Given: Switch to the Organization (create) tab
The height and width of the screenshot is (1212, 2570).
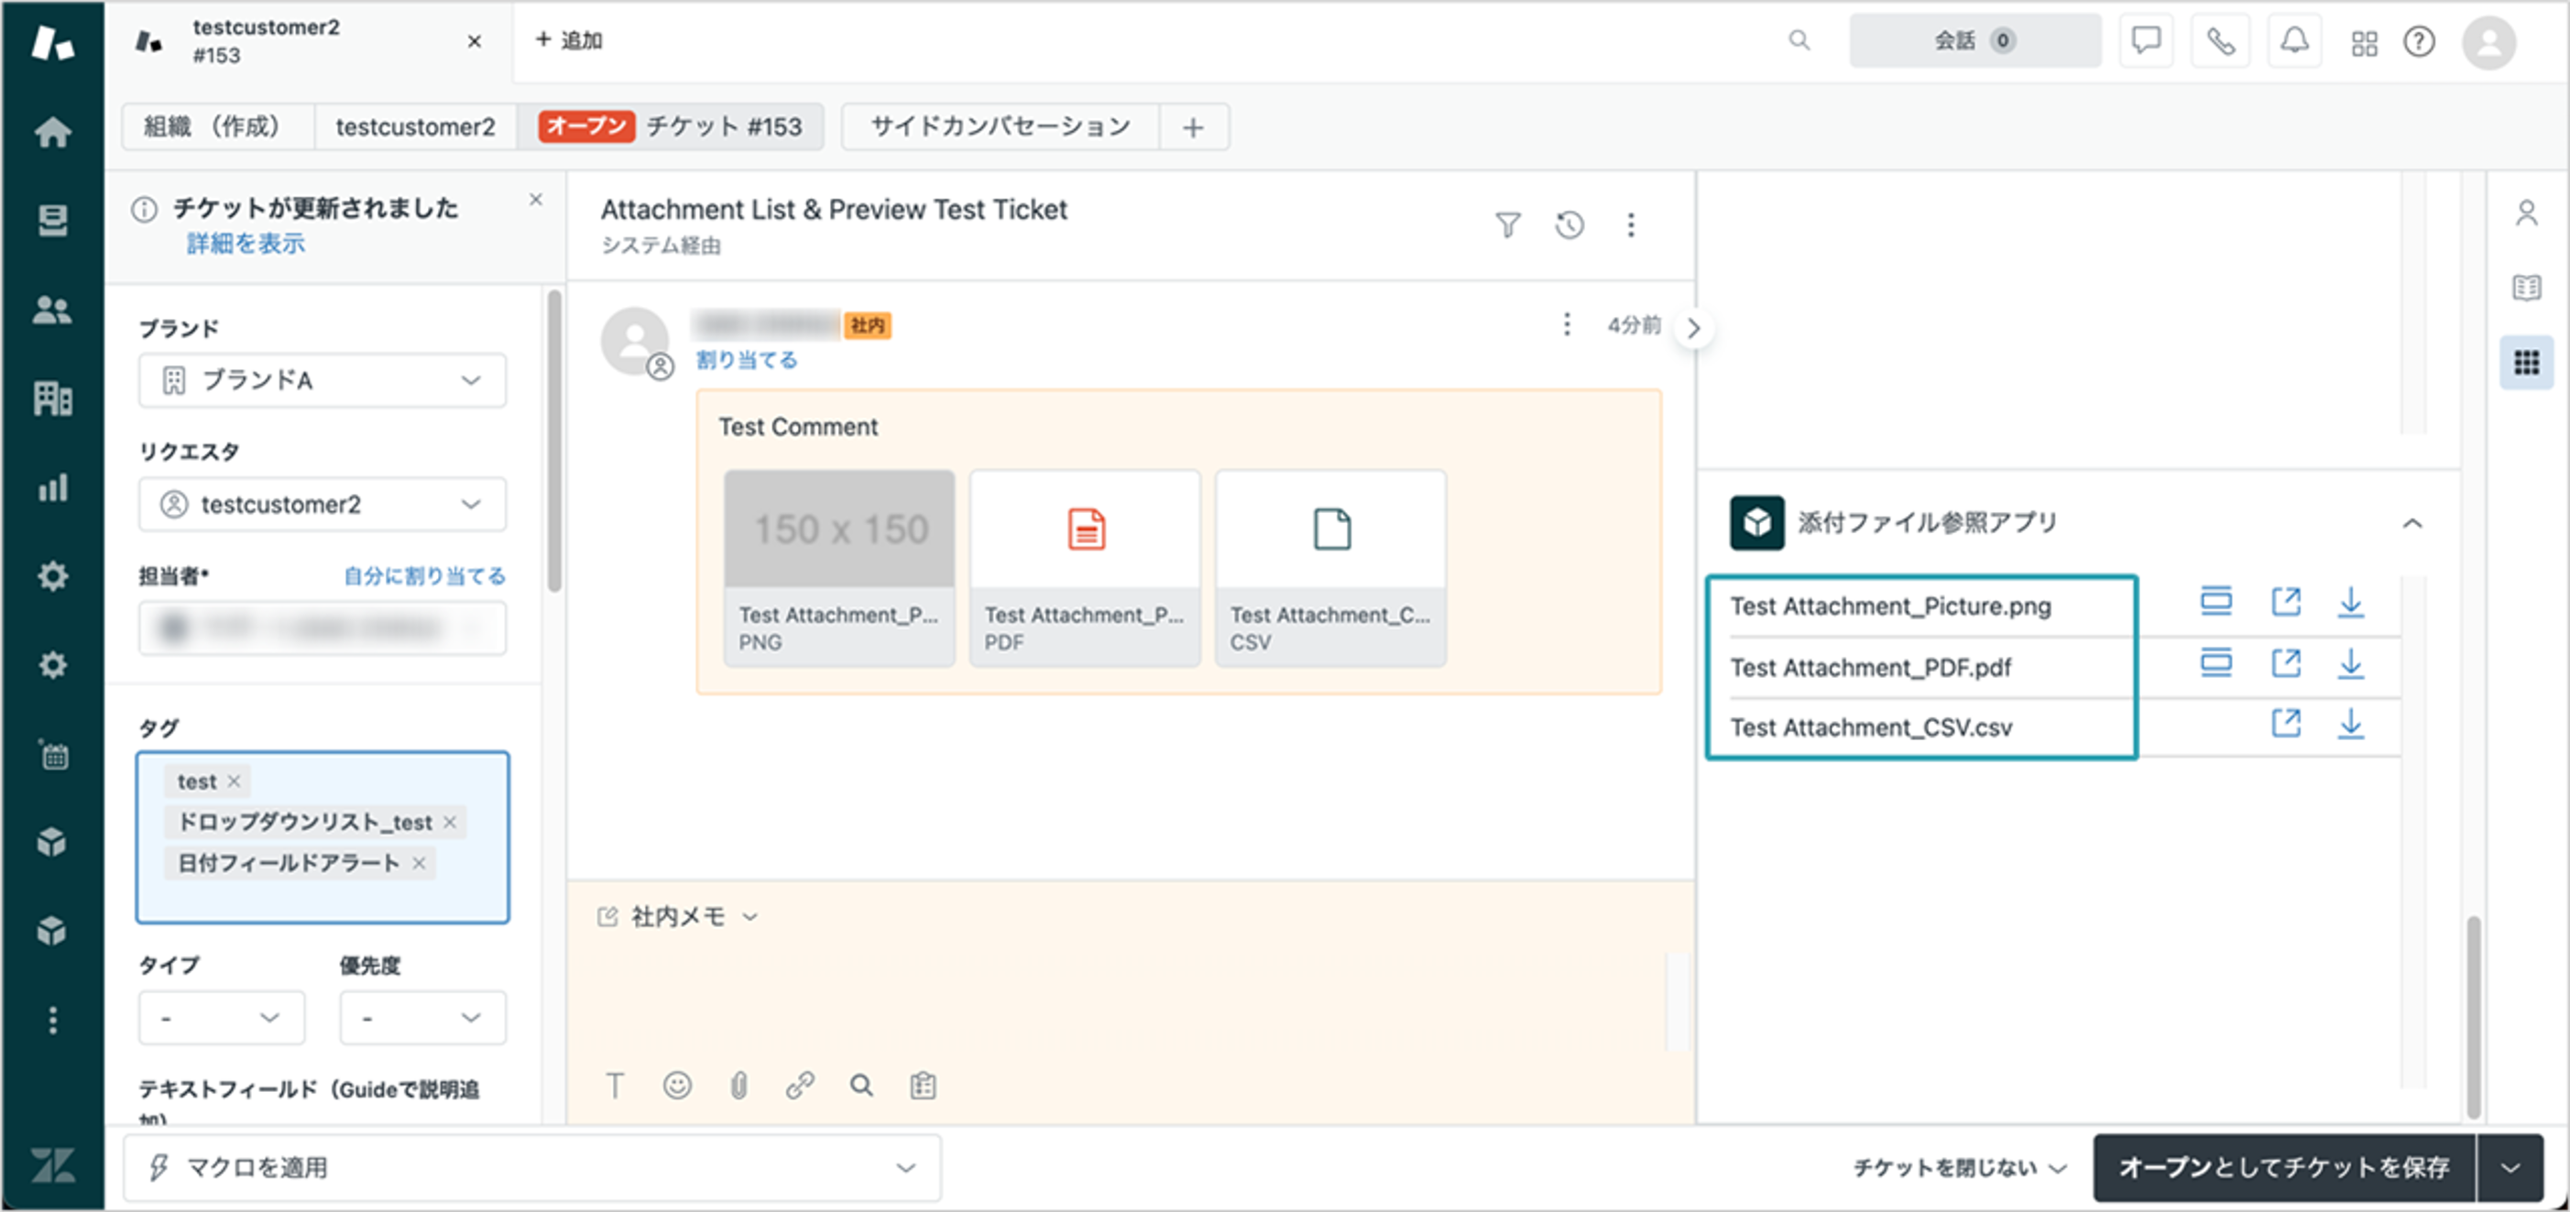Looking at the screenshot, I should point(217,126).
